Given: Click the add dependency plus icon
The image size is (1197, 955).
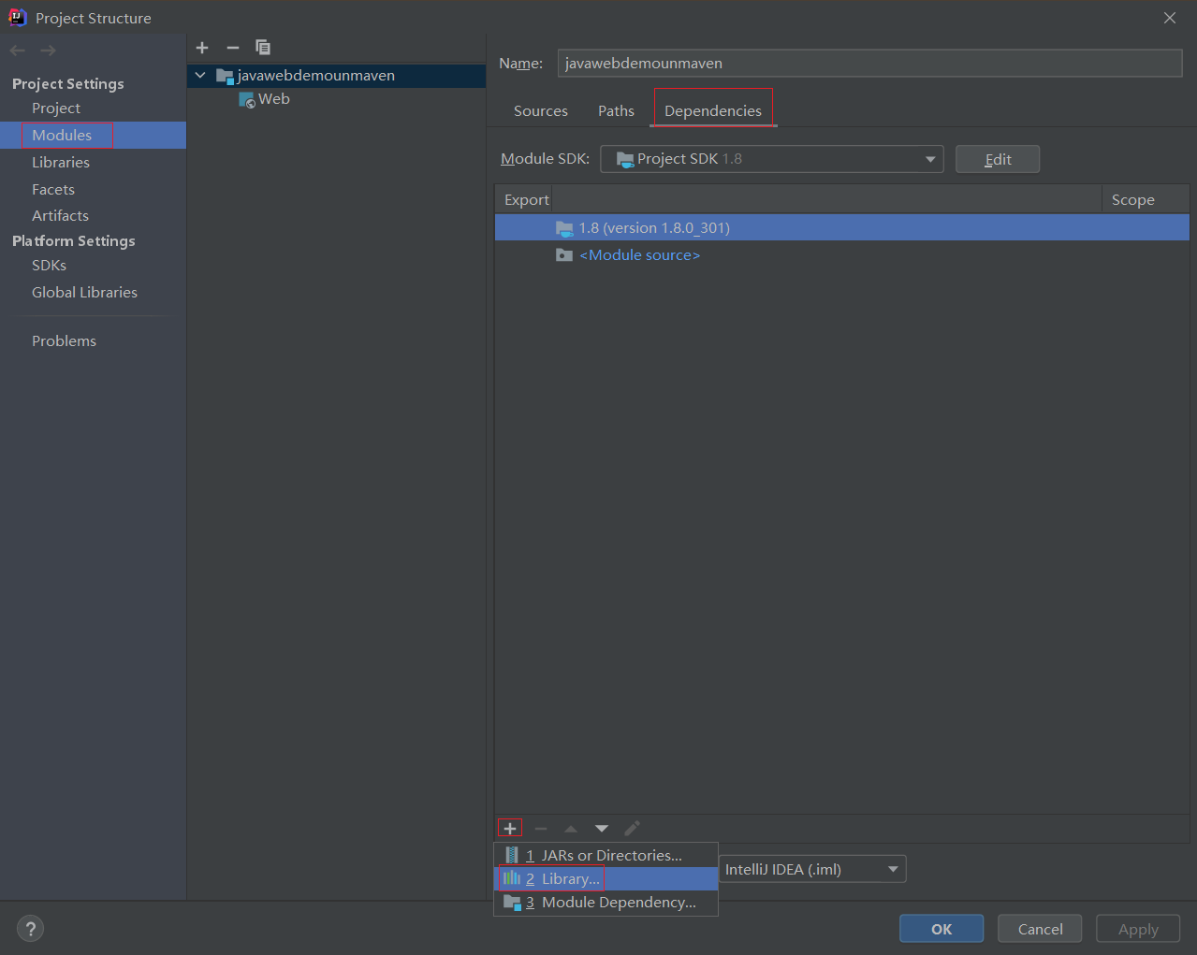Looking at the screenshot, I should coord(510,829).
